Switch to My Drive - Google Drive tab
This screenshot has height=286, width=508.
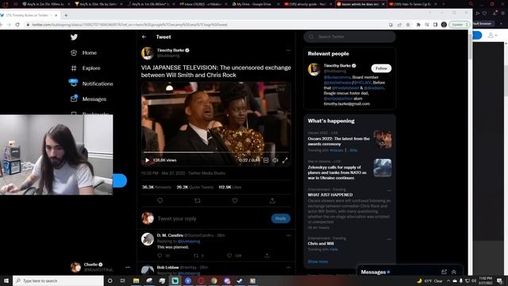254,4
